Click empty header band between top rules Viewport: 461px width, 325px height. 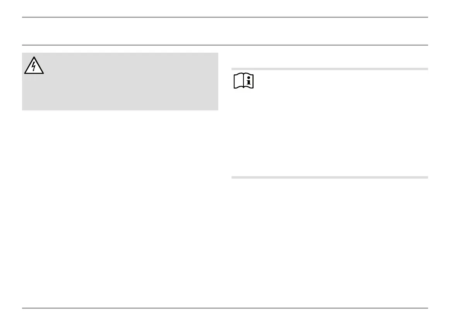225,31
